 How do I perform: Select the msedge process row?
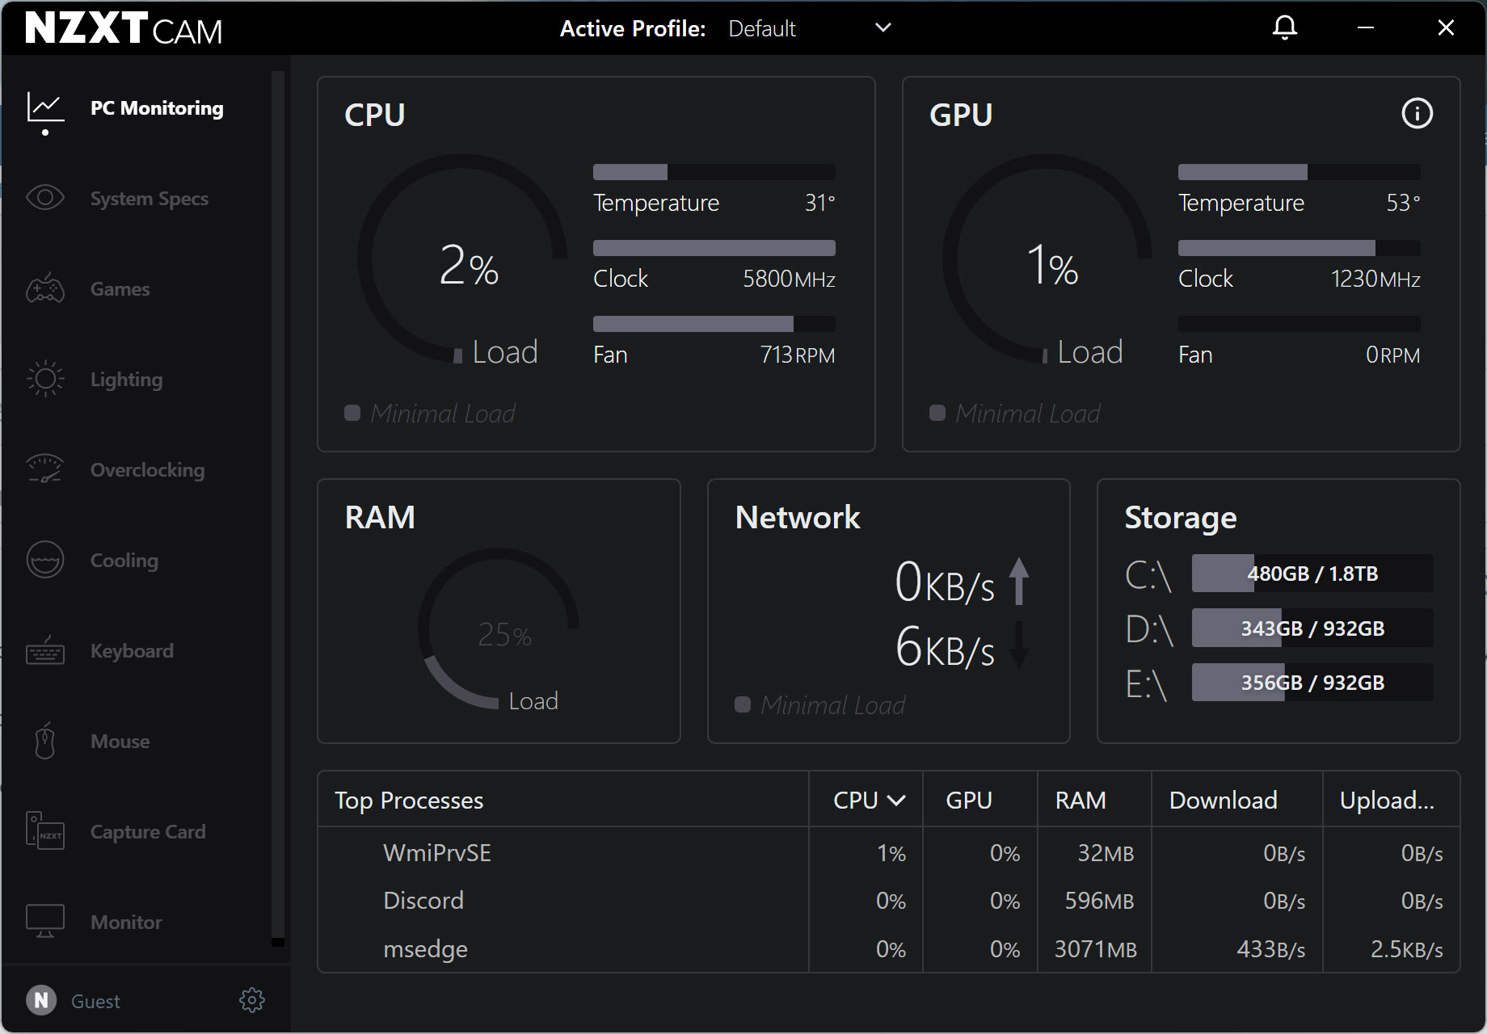tap(889, 948)
